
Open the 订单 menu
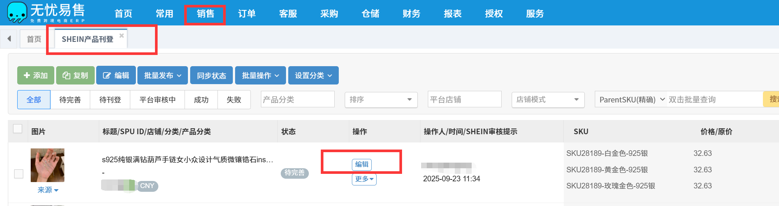point(247,14)
